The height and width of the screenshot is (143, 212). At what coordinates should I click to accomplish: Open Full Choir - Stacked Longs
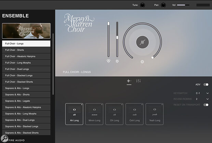[26, 75]
